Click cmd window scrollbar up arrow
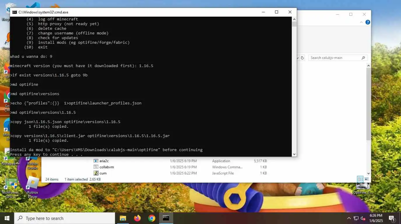Screen dimensions: 401x224 coord(294,19)
